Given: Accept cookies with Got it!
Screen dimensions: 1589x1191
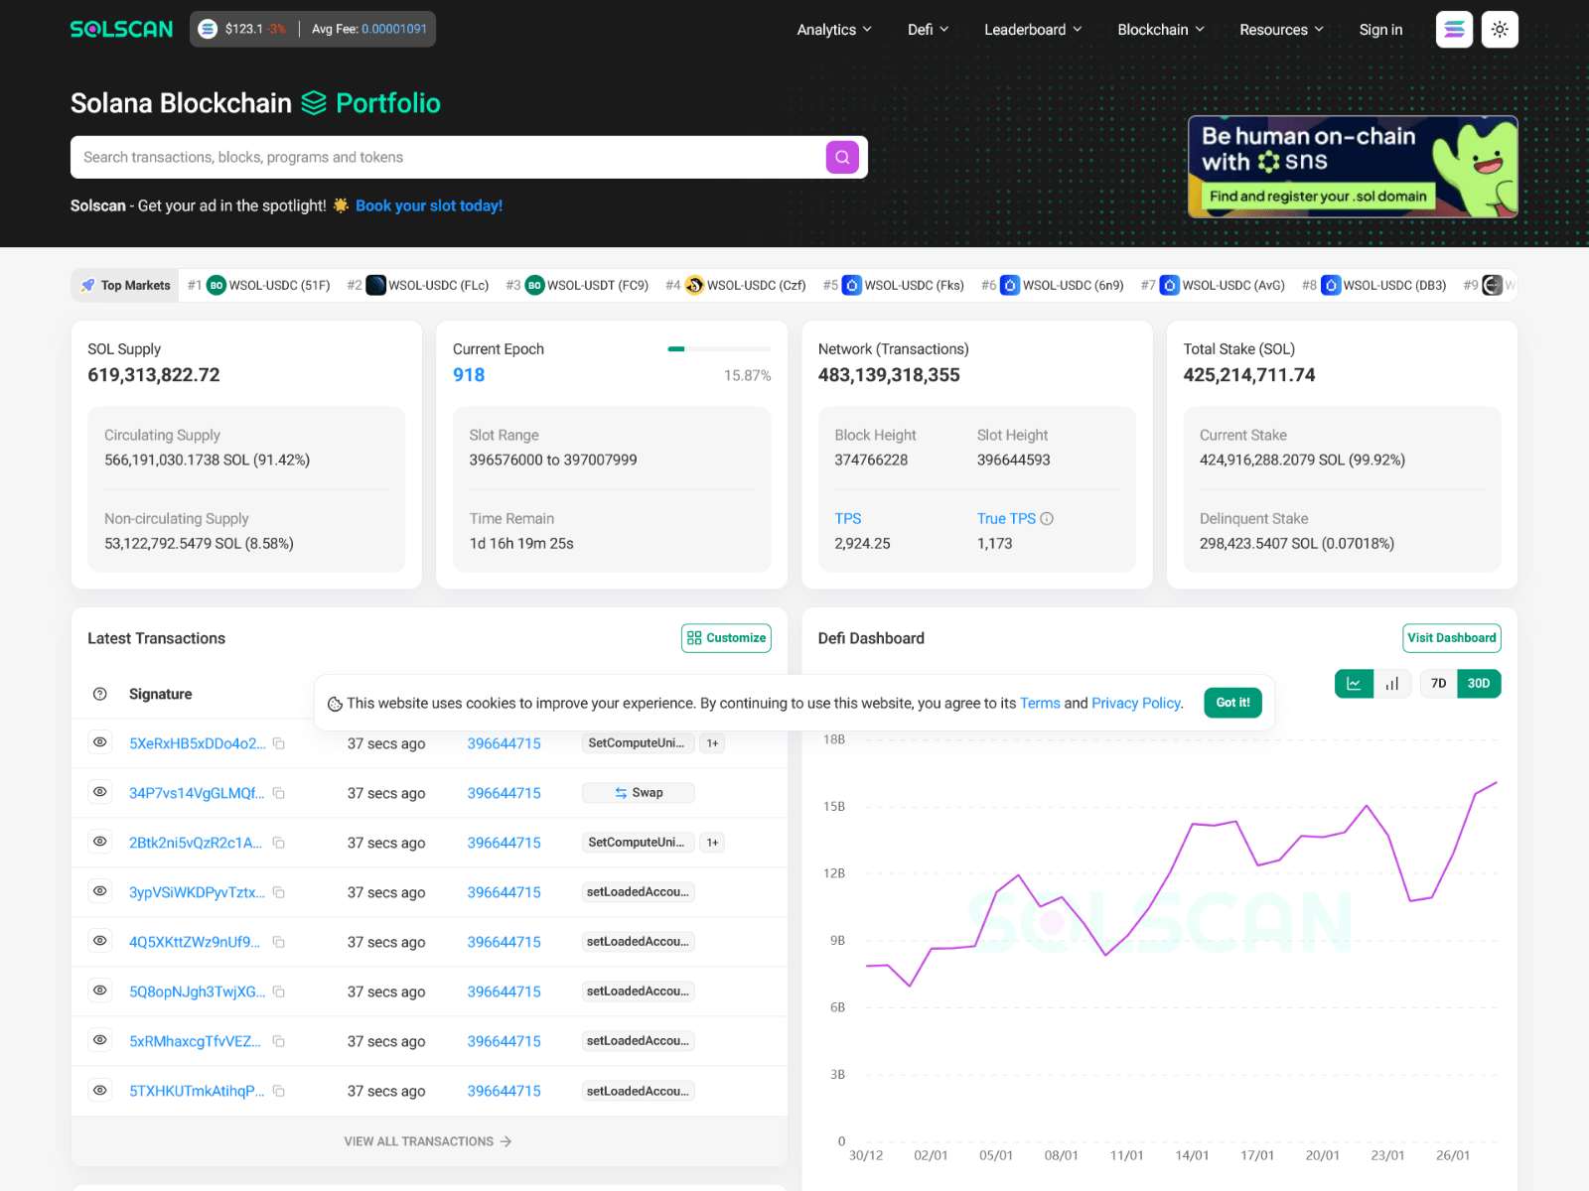Looking at the screenshot, I should pyautogui.click(x=1232, y=703).
